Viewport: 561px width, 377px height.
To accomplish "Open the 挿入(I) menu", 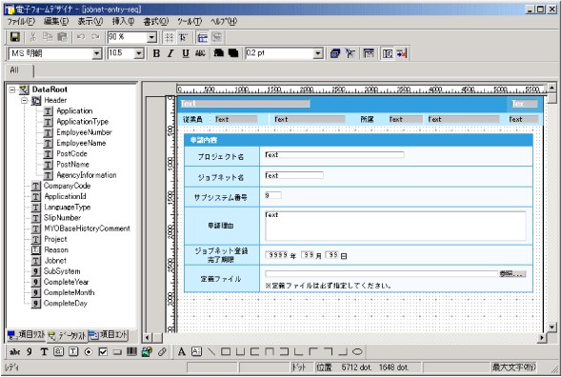I will 123,22.
